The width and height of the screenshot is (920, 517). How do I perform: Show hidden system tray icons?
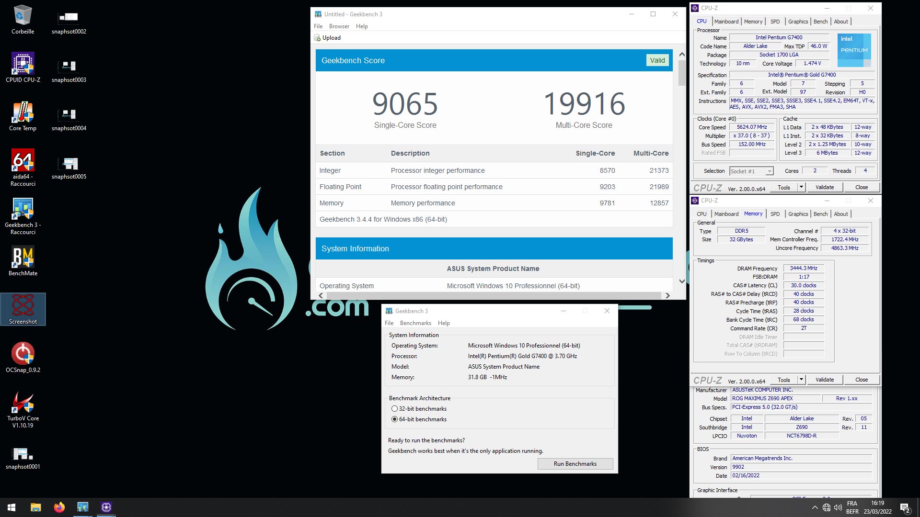click(815, 507)
